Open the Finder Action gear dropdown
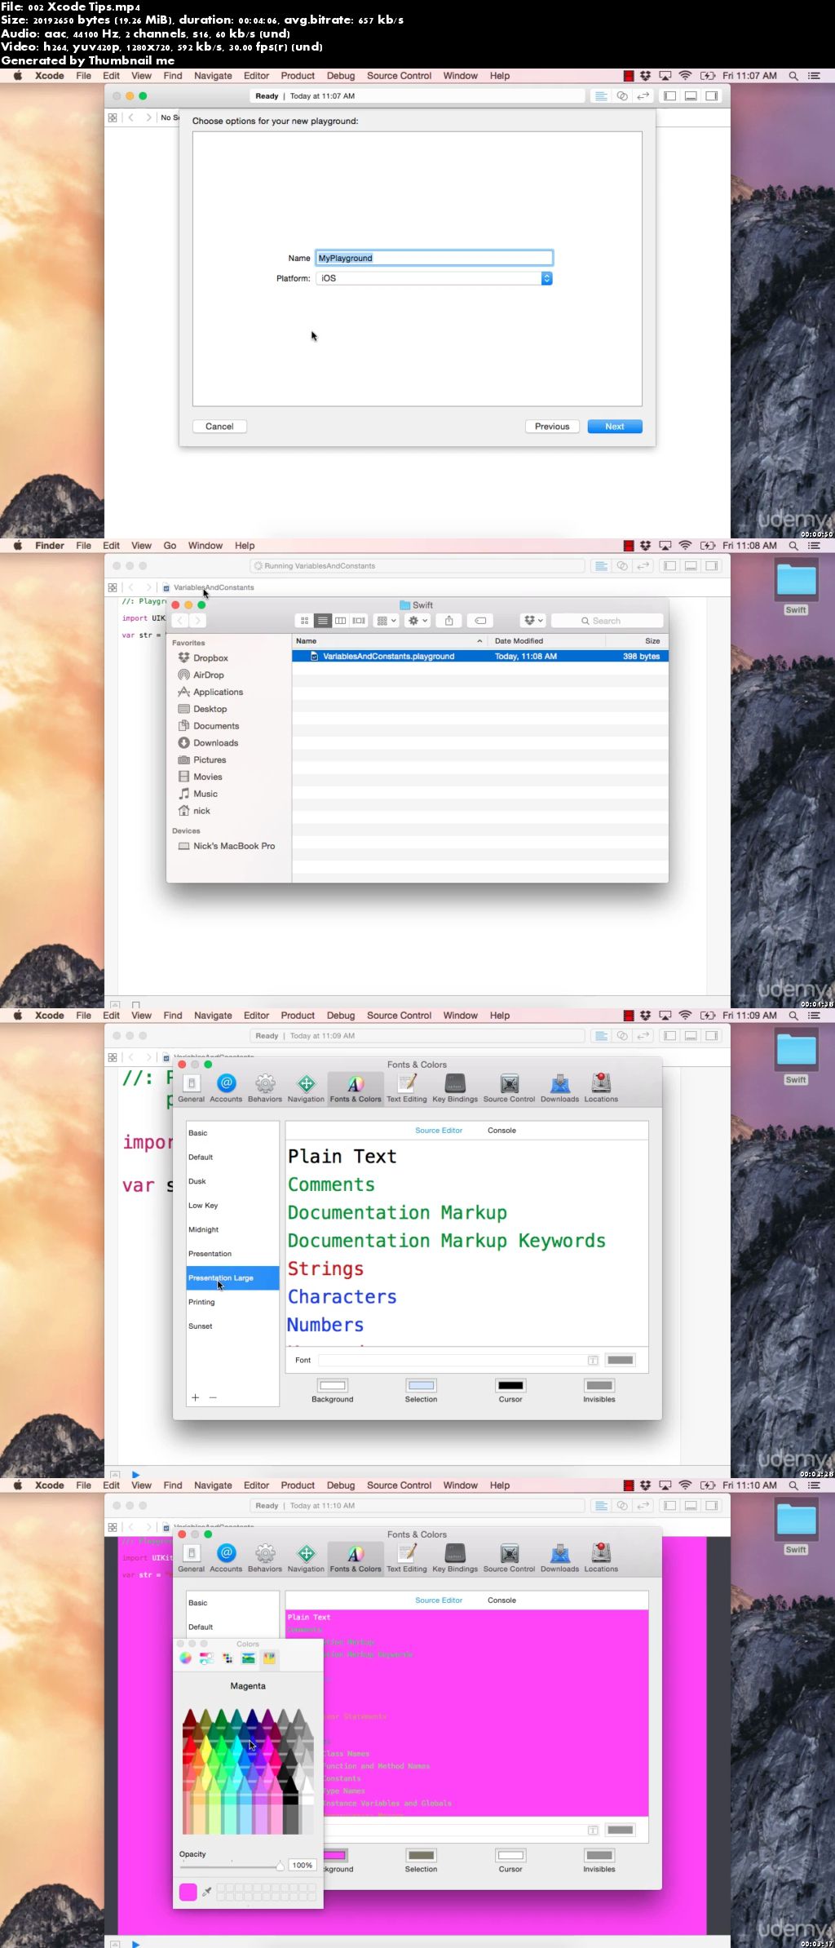 coord(417,621)
